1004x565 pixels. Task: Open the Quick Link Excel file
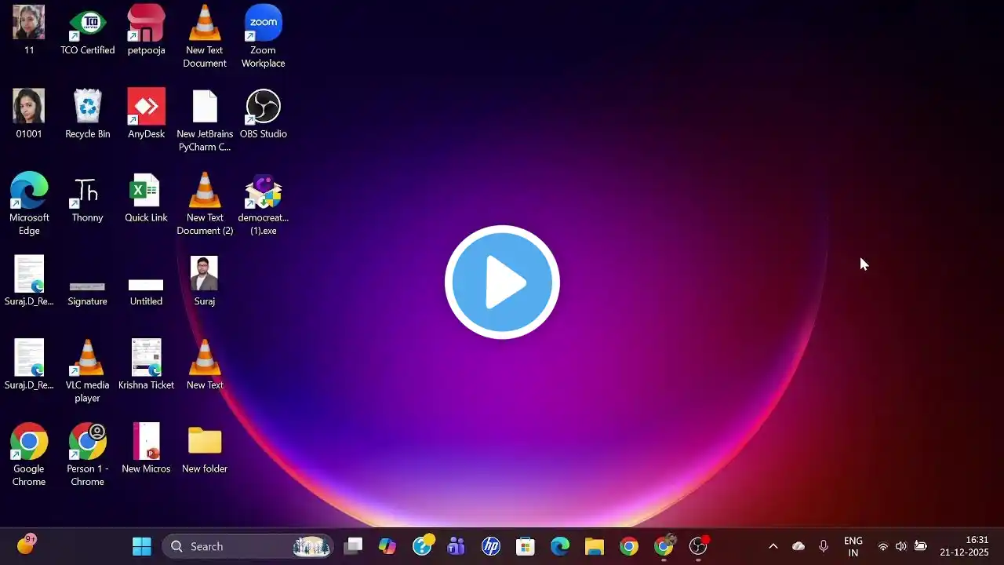coord(146,198)
